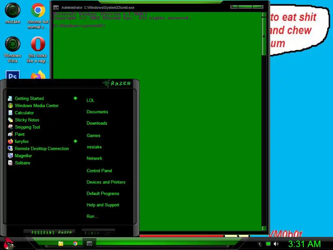Launch Snipping Tool
Screen dimensions: 333x250
tap(43, 127)
